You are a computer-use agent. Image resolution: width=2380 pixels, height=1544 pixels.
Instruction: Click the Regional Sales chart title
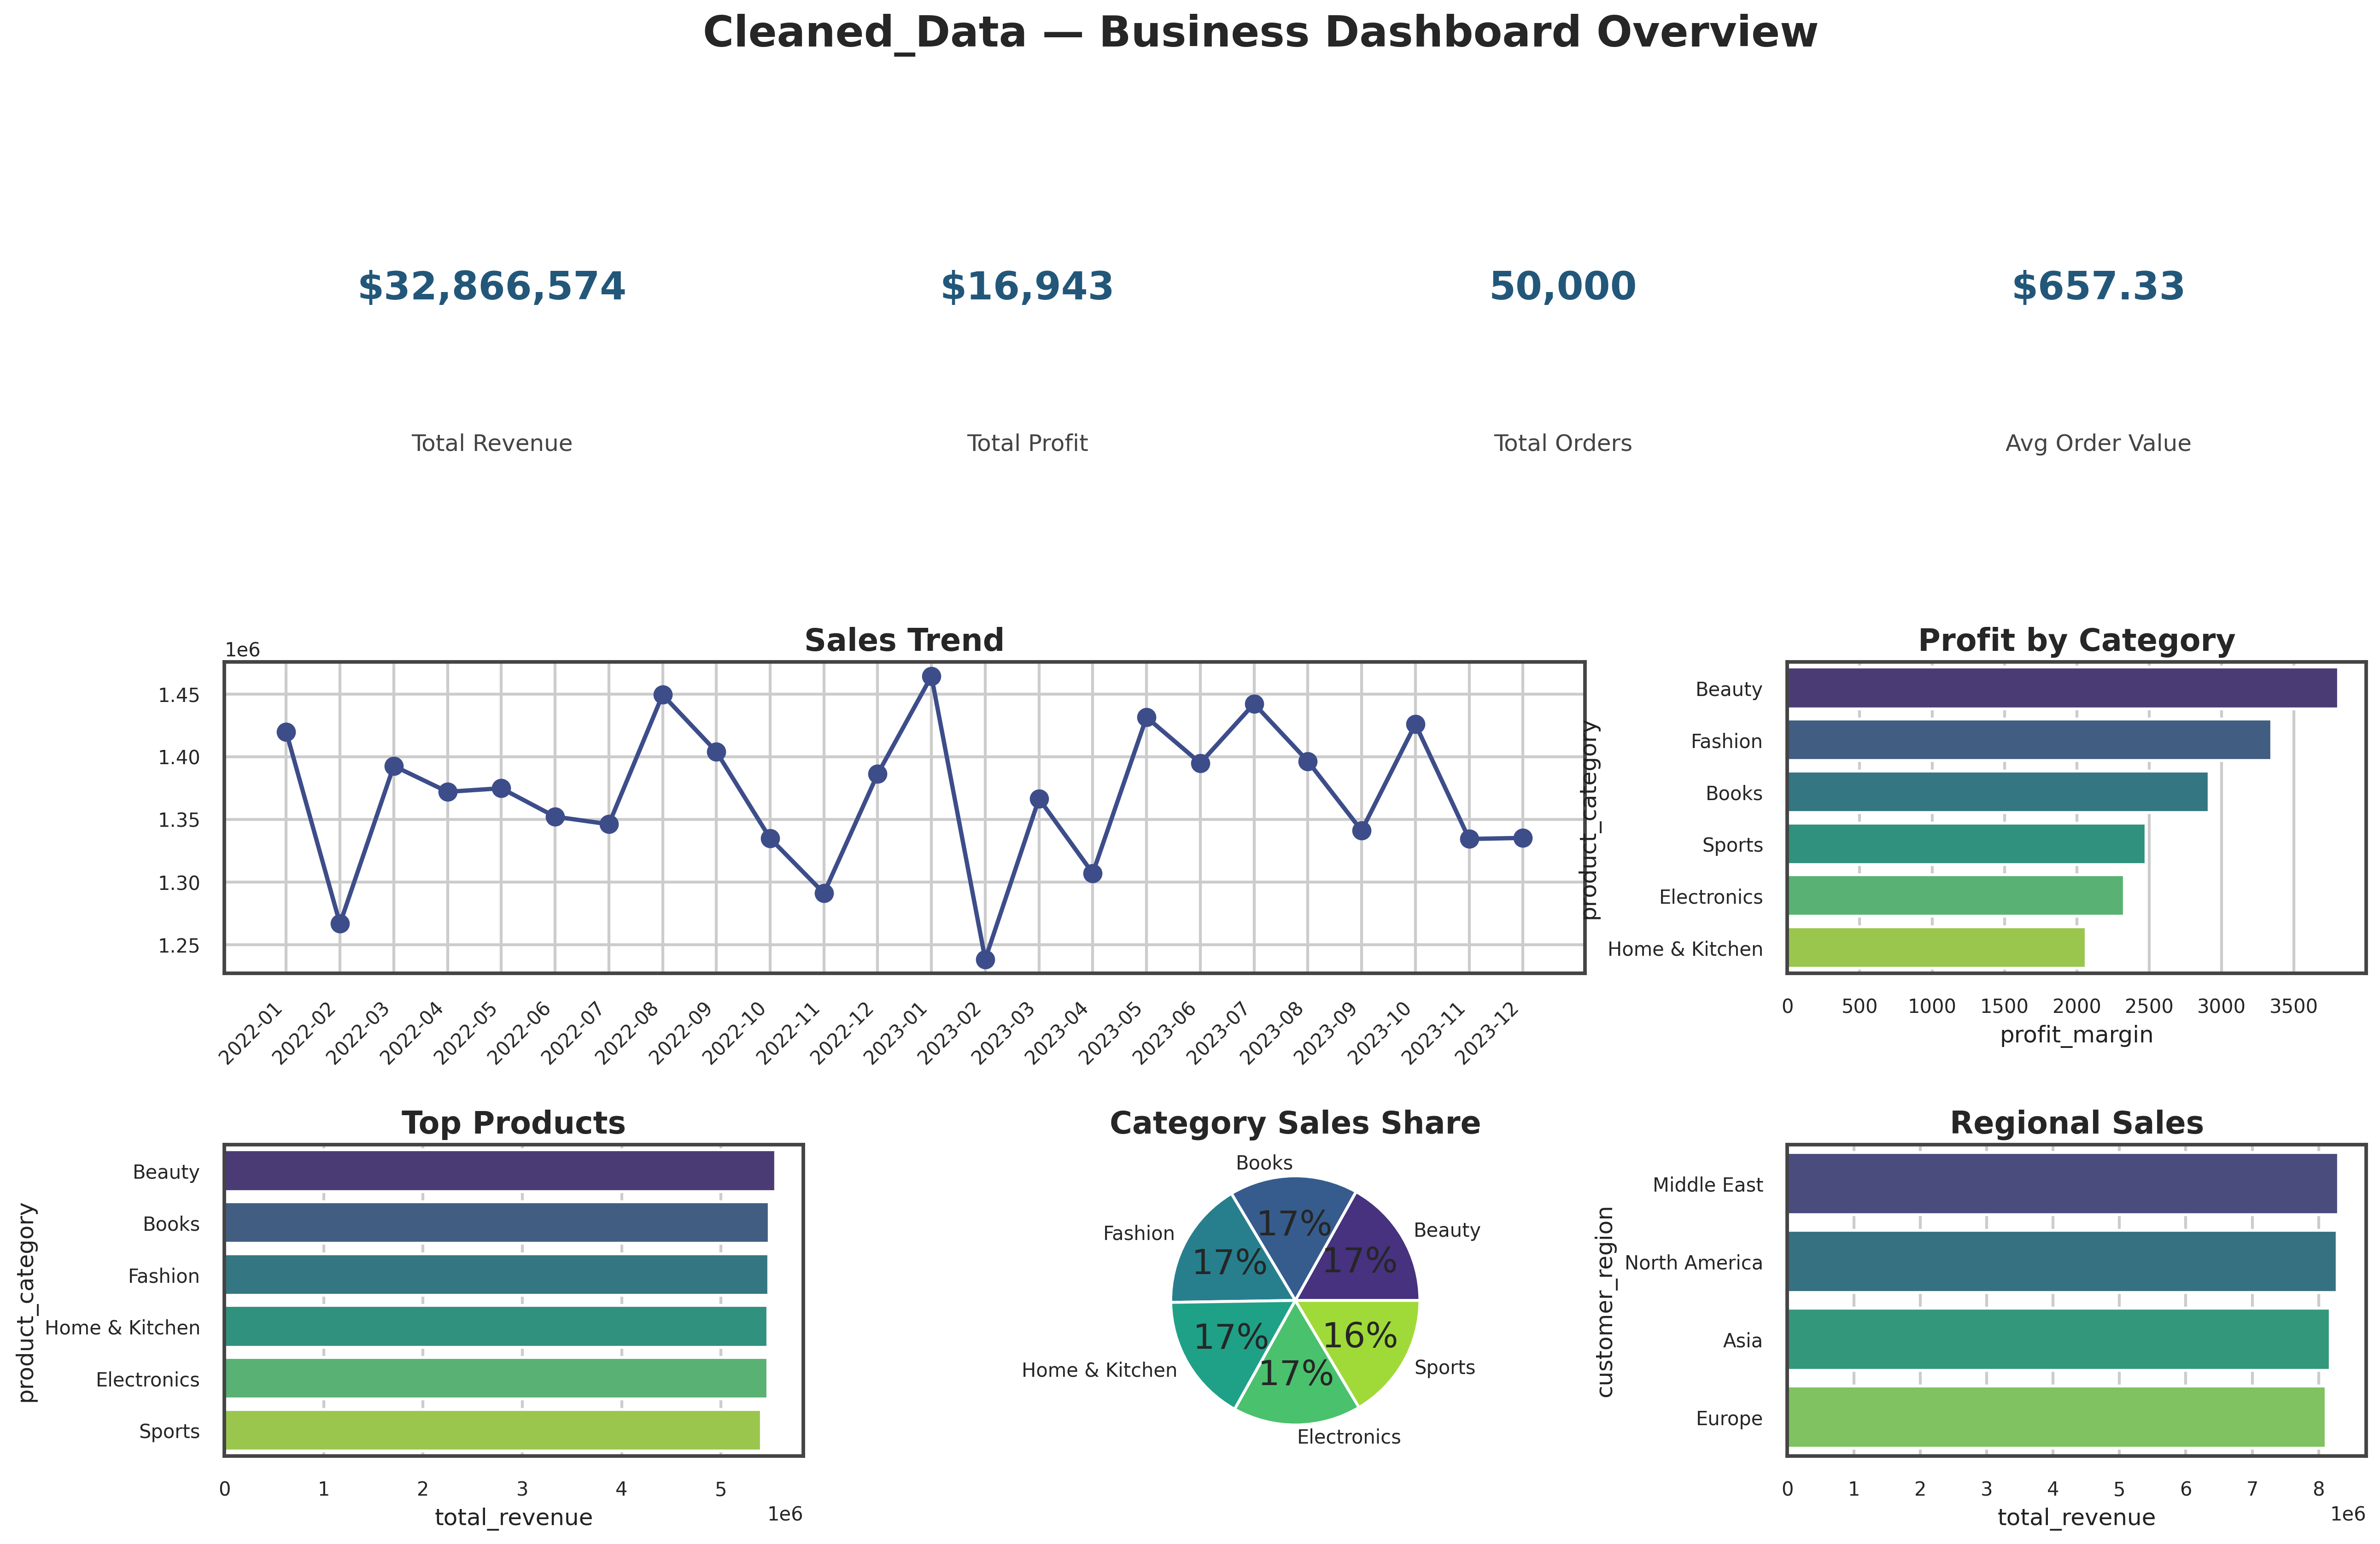click(x=2076, y=1123)
